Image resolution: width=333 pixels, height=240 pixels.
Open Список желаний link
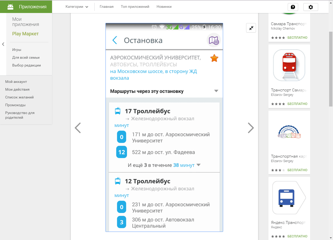pyautogui.click(x=20, y=97)
